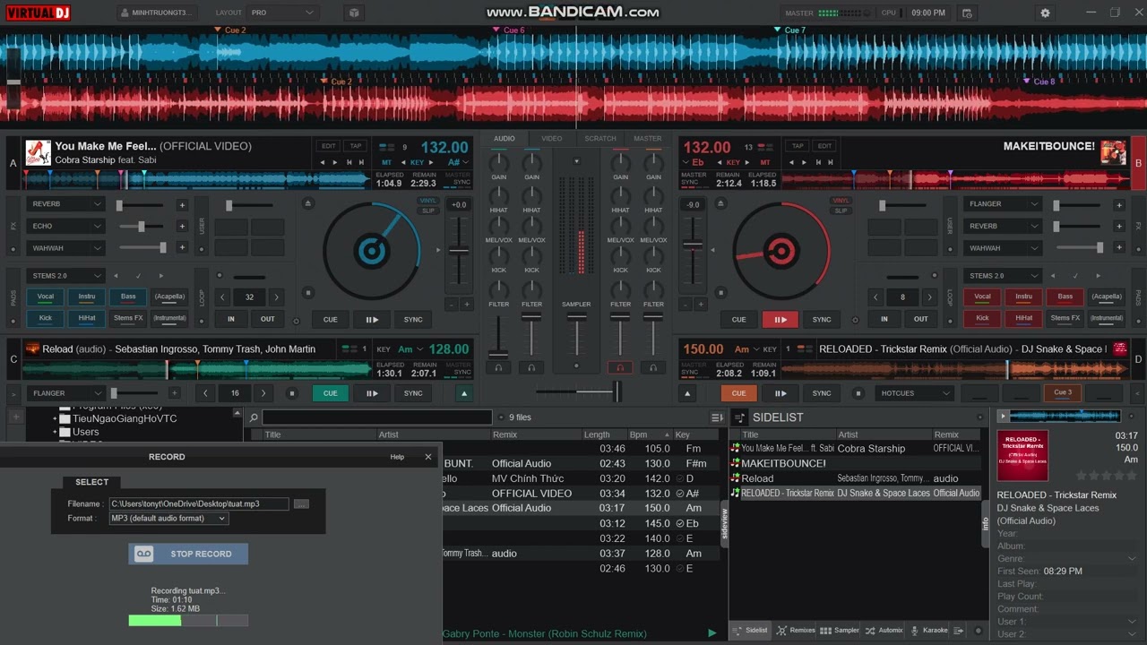1147x645 pixels.
Task: Open STEMS 2.0 pads dropdown on deck A
Action: tap(66, 276)
